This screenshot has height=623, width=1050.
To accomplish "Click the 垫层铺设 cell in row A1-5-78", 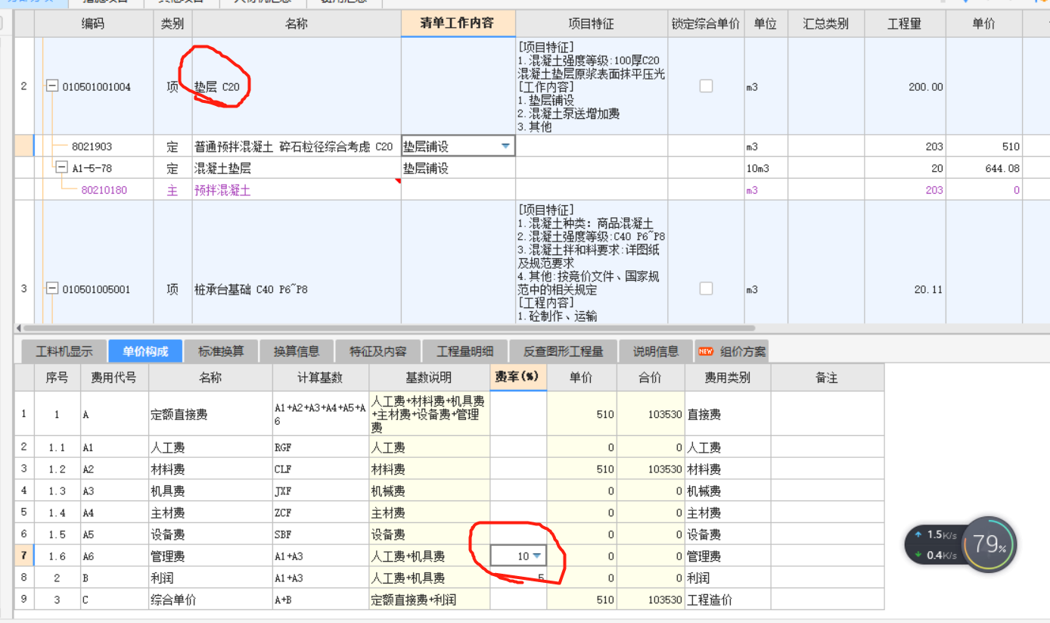I will pos(458,168).
